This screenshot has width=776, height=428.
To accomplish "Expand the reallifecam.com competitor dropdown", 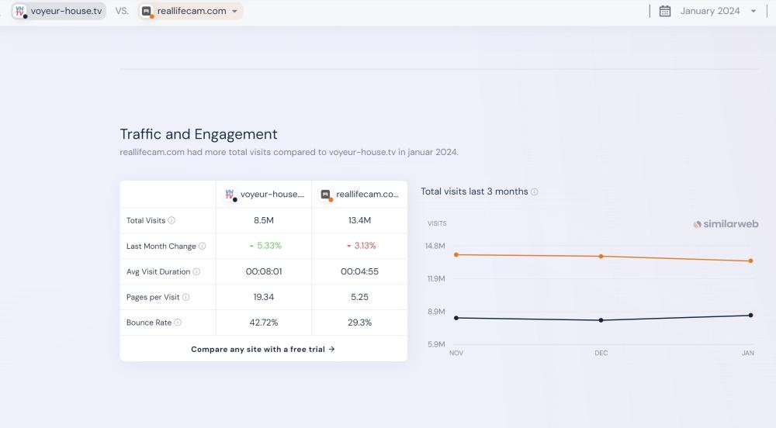I will 234,11.
